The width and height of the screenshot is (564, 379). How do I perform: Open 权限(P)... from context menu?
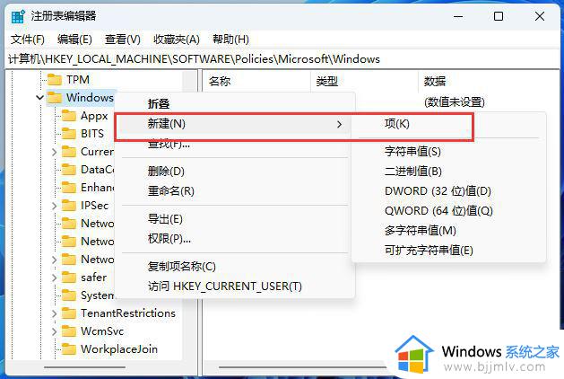(235, 239)
